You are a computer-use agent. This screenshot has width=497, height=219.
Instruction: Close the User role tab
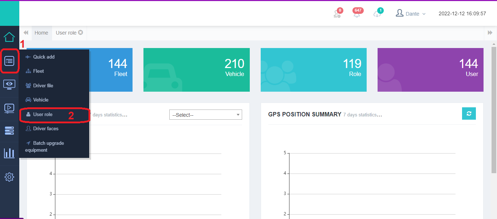[x=80, y=32]
